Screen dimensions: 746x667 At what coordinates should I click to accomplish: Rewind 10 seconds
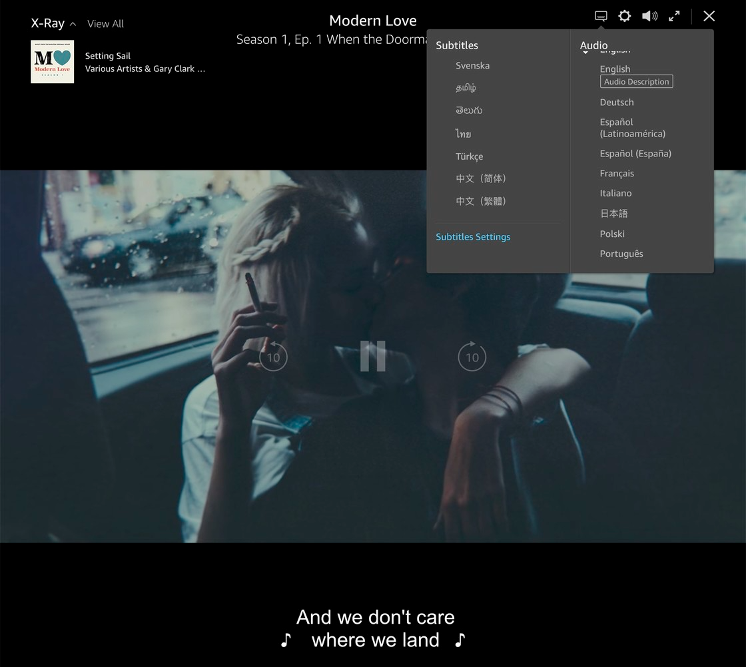point(273,357)
